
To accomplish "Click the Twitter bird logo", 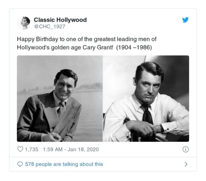I will click(x=185, y=20).
